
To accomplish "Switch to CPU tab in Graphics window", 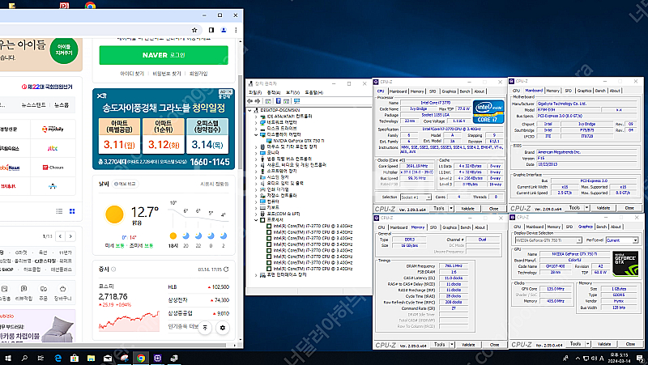I will tap(517, 227).
